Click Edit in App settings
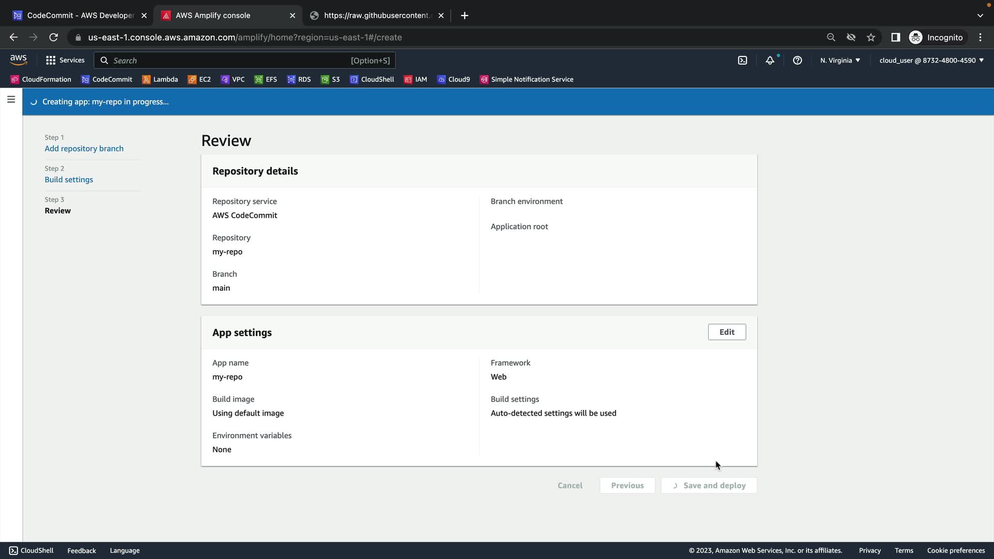Screen dimensions: 994x559 [726, 332]
